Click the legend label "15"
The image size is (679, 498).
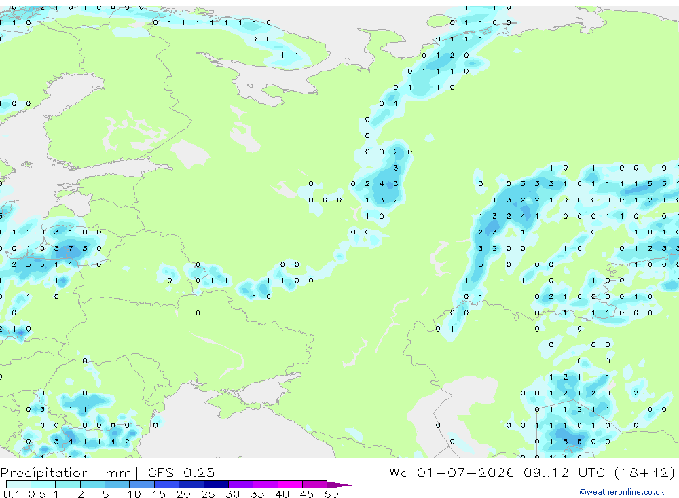coord(158,494)
